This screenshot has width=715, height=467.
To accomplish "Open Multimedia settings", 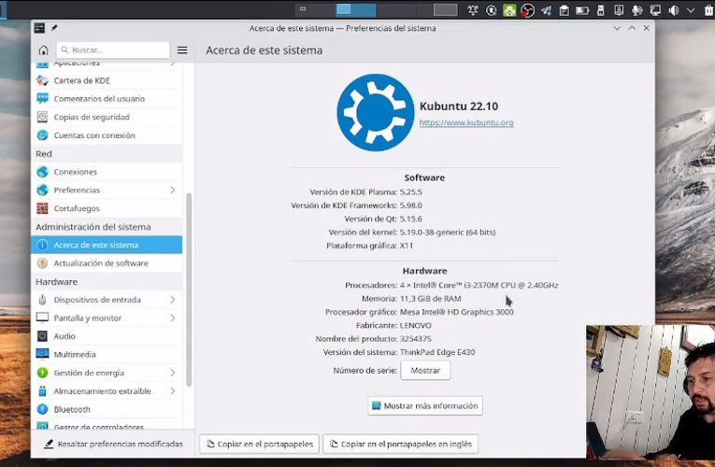I will pos(107,355).
